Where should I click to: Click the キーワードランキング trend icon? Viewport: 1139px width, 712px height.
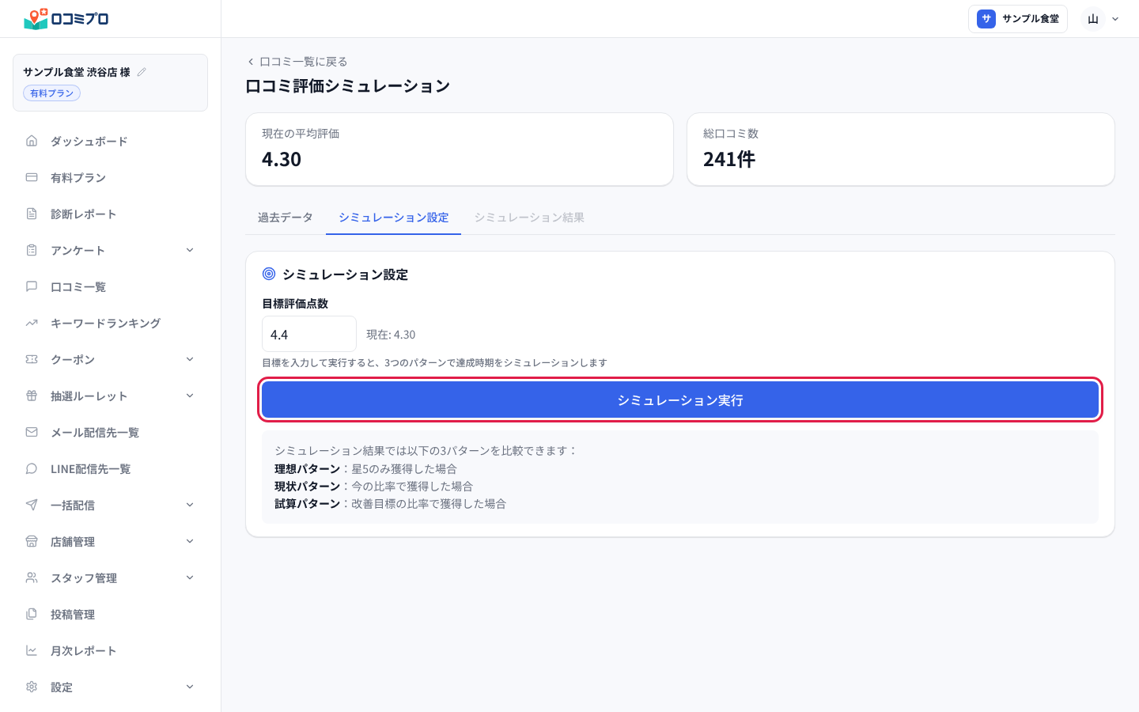pos(32,323)
